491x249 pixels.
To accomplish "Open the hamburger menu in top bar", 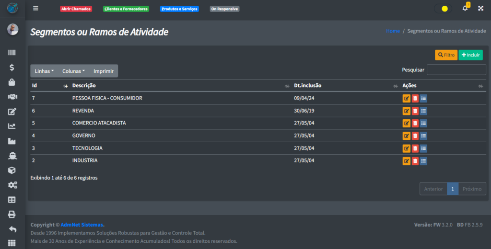I will tap(35, 9).
